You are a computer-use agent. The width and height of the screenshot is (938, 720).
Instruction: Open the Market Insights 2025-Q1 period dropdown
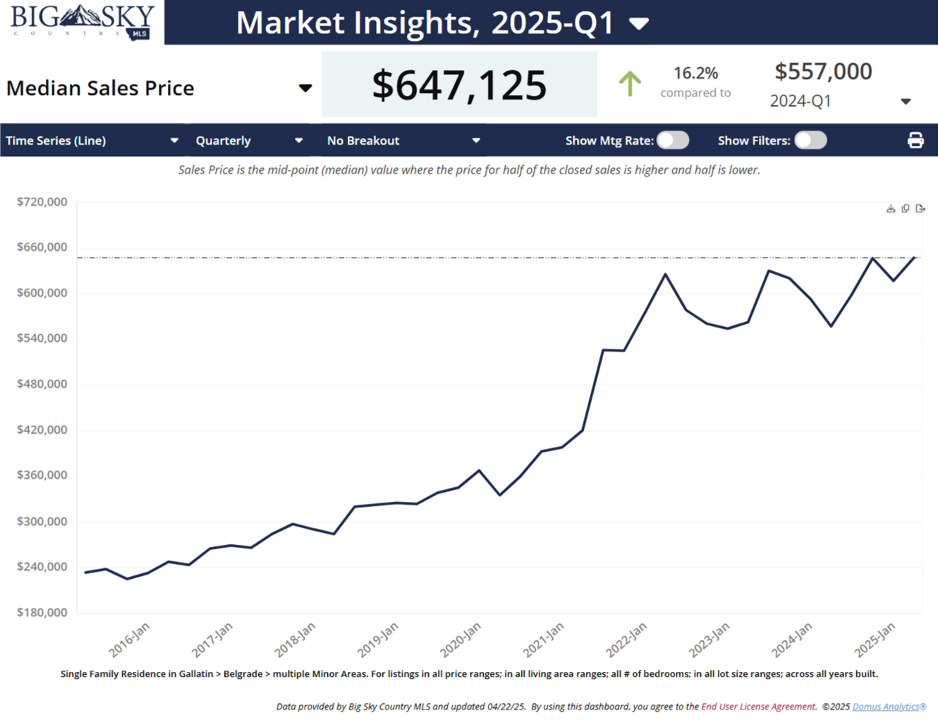[639, 25]
